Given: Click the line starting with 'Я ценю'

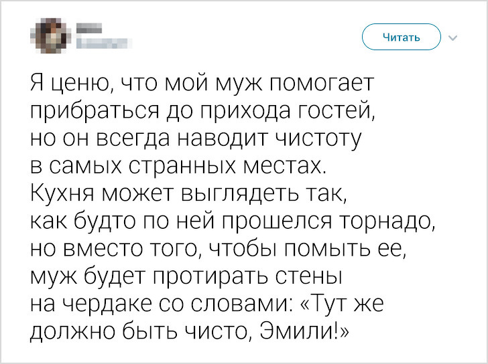Looking at the screenshot, I should 201,84.
